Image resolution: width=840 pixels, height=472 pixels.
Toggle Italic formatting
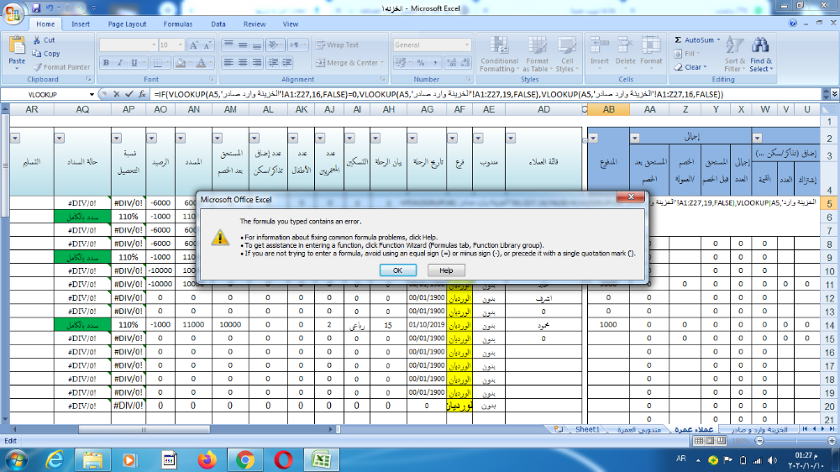120,63
